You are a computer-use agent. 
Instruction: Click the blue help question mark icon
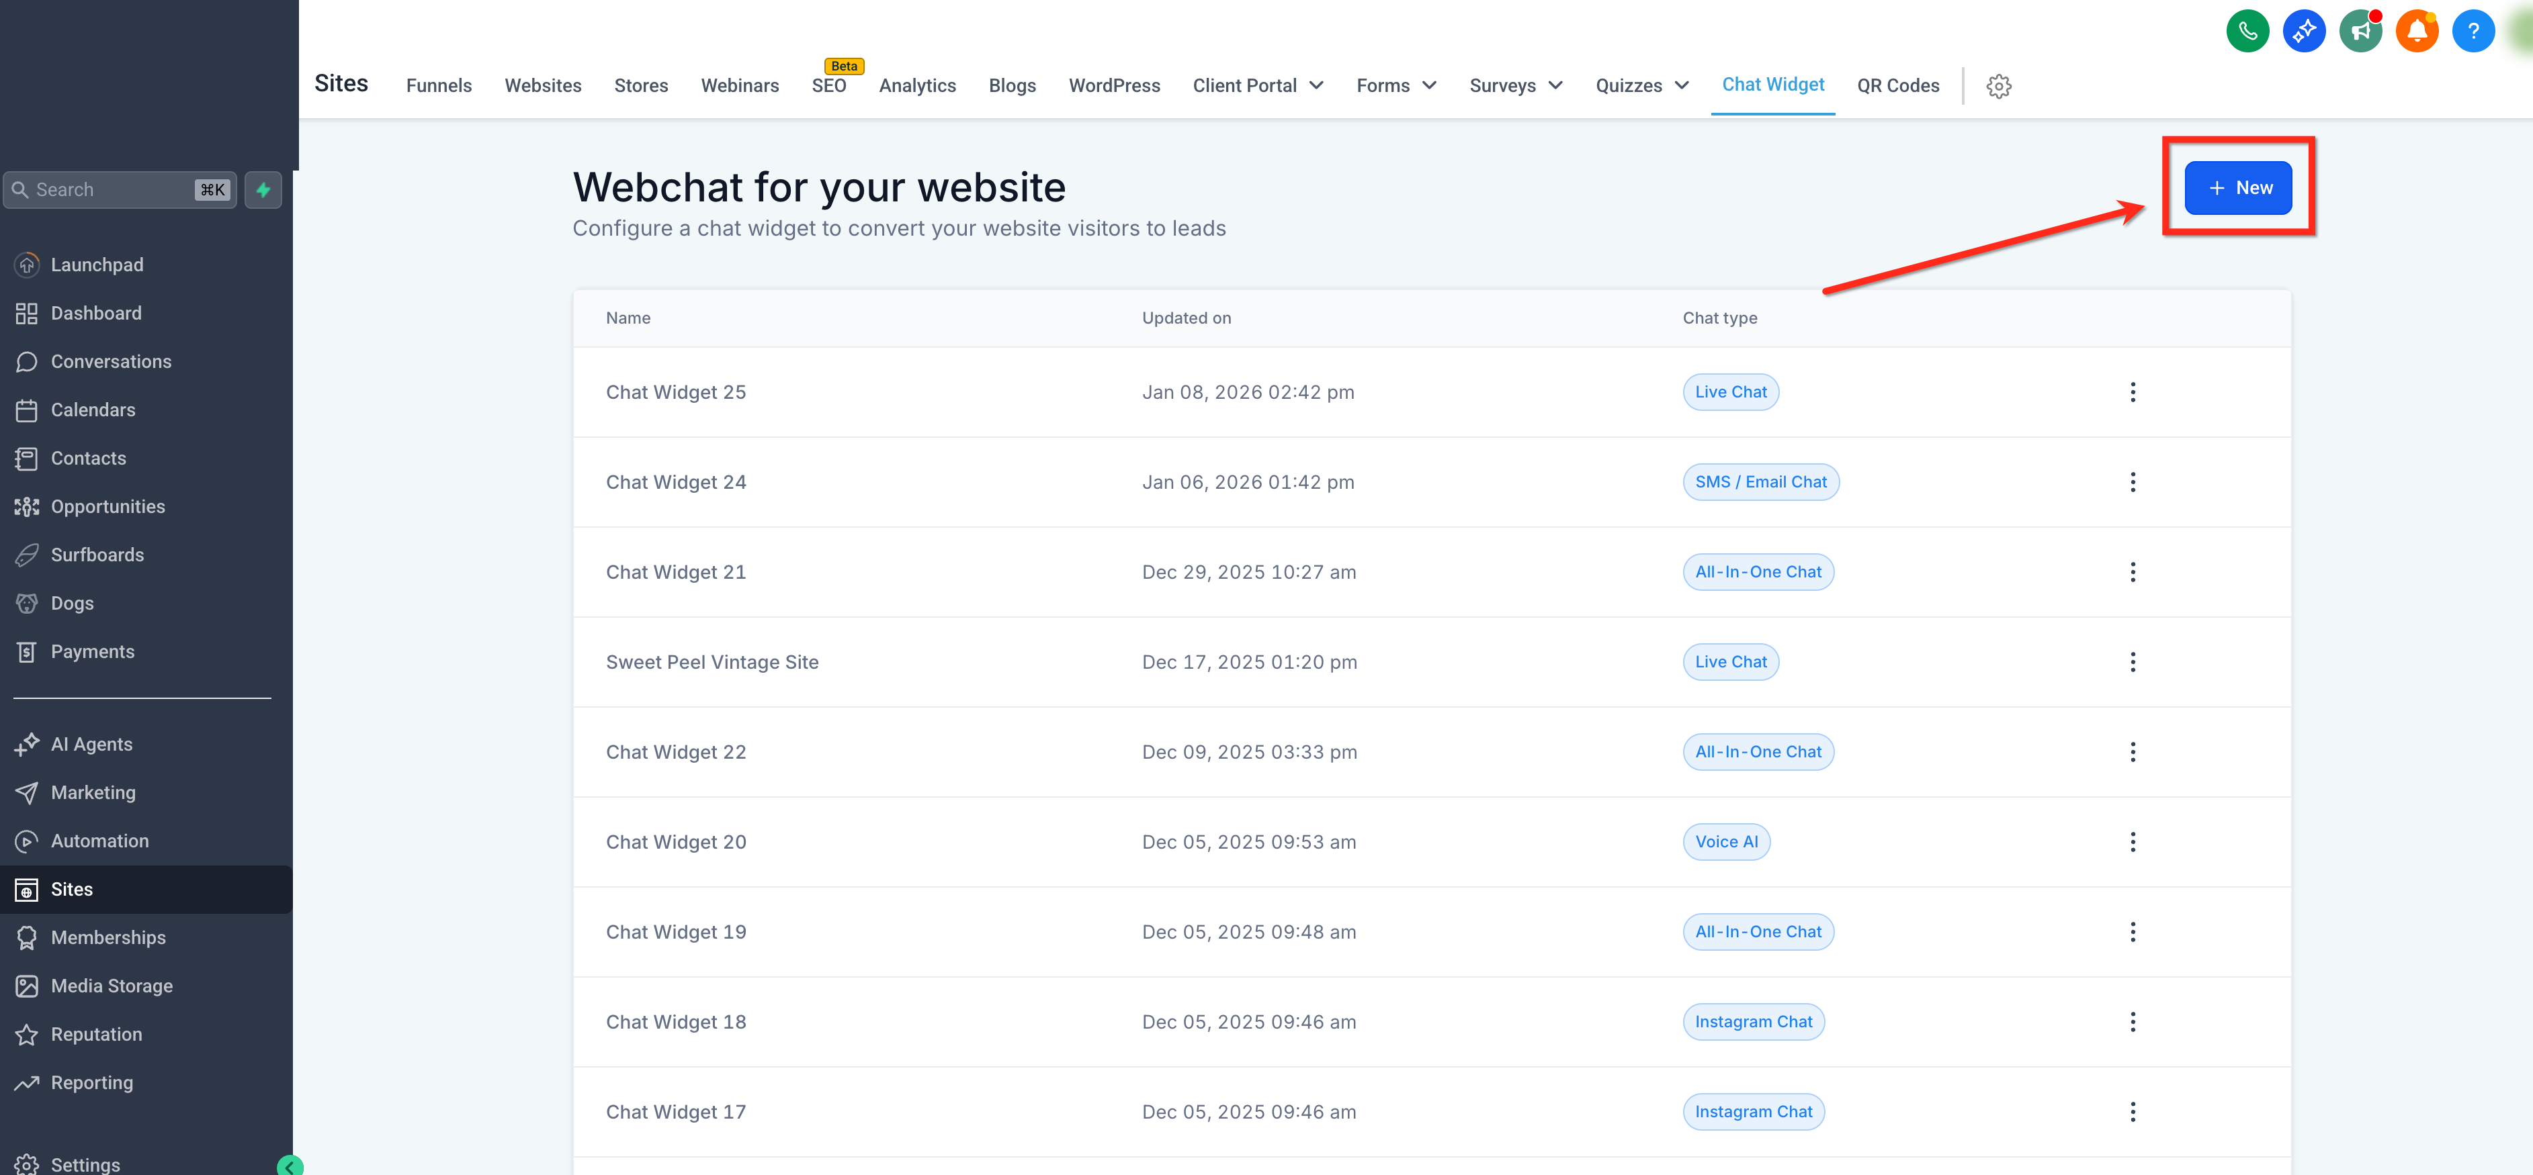[x=2473, y=32]
